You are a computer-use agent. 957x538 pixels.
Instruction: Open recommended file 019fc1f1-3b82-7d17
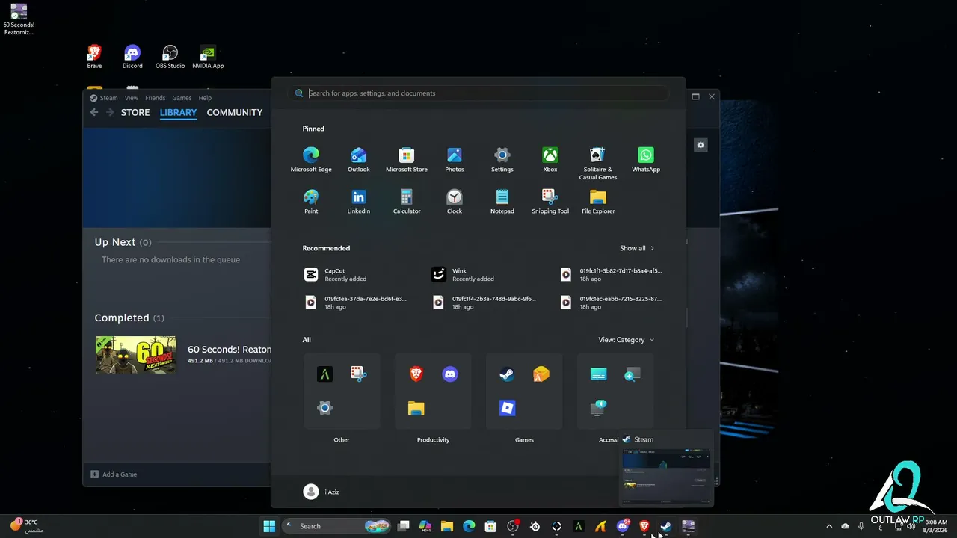[x=612, y=275]
